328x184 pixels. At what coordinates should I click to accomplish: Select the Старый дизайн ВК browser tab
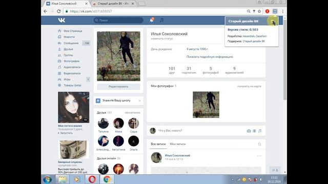pyautogui.click(x=113, y=4)
